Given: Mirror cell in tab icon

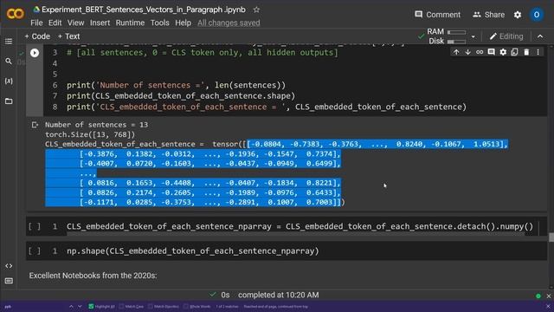Looking at the screenshot, I should (x=514, y=52).
